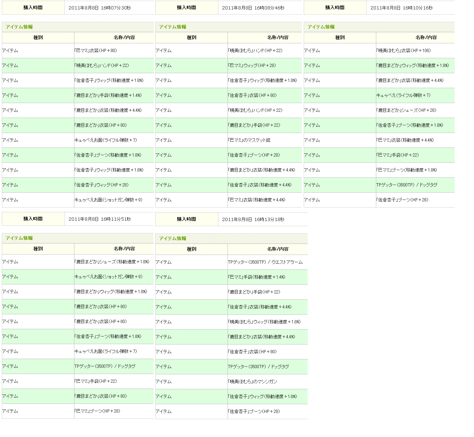
Task: Click the アイテム情報 heading above the 「巴マミ」衣装(HP+80) table
Action: click(x=19, y=27)
